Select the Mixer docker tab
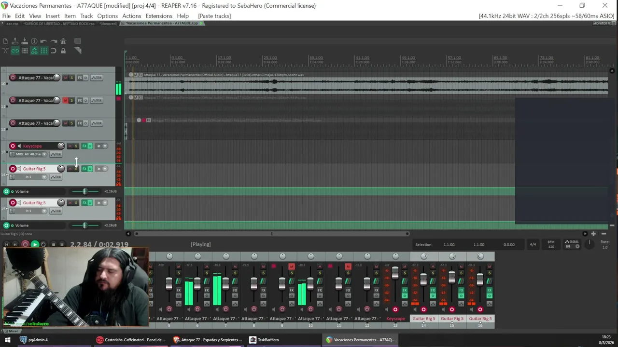618x347 pixels. coord(12,331)
